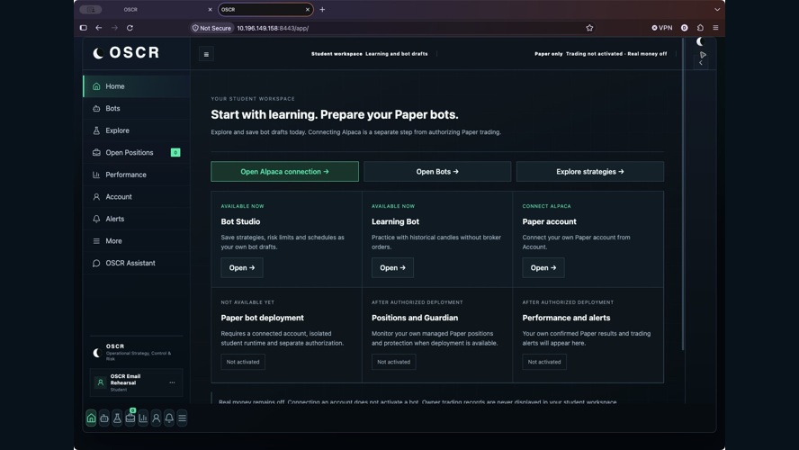Open the Learning Bot card
The image size is (799, 450).
(x=392, y=267)
